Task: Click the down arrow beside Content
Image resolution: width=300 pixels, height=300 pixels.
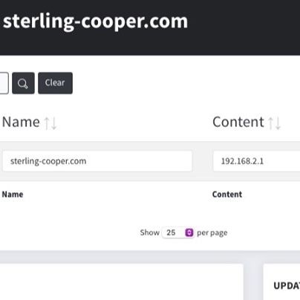Action: (278, 123)
